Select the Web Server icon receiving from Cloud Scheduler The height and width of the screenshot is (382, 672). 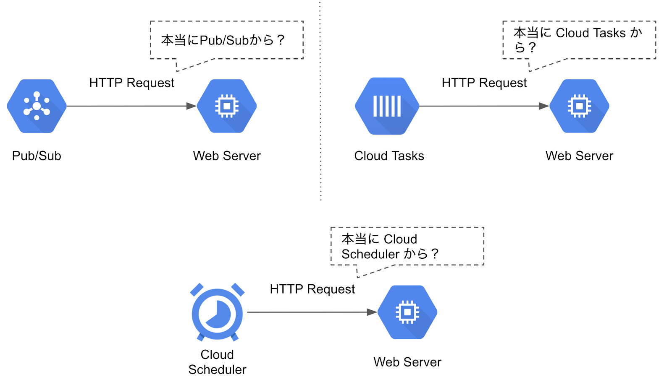pyautogui.click(x=407, y=312)
